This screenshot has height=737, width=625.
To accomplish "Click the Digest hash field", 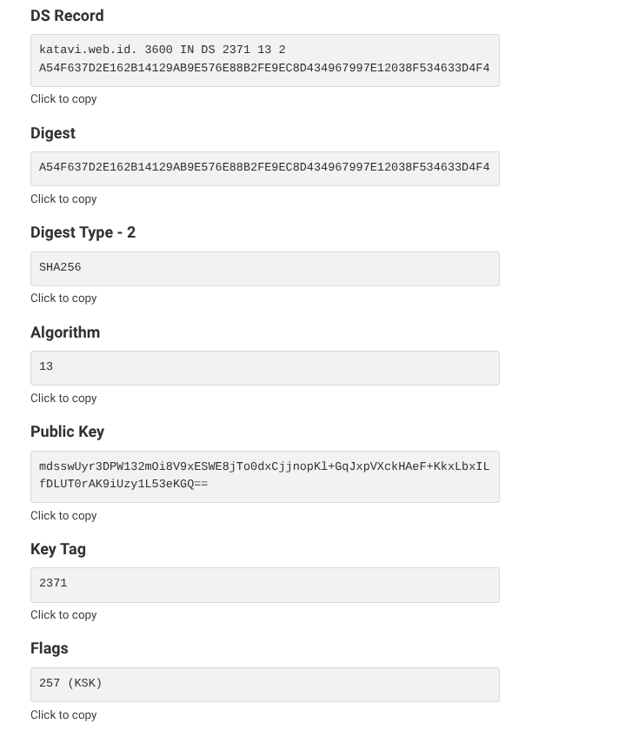I will pos(264,168).
